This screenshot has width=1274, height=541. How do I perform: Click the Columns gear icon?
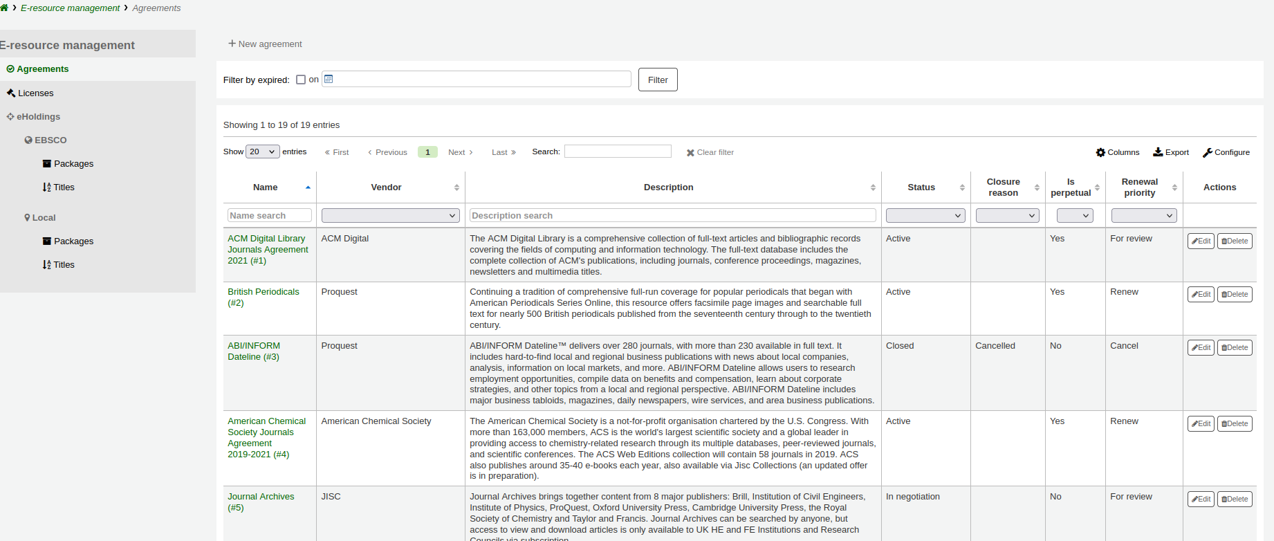(x=1100, y=152)
